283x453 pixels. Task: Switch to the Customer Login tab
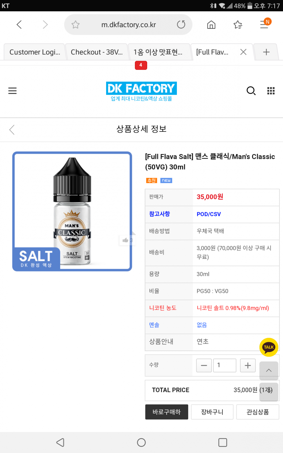[x=35, y=52]
